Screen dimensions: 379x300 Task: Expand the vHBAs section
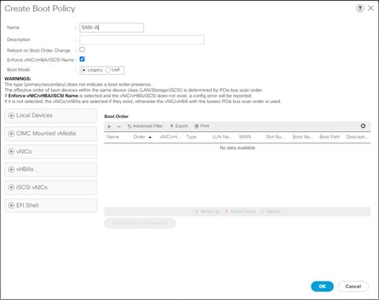(x=51, y=170)
